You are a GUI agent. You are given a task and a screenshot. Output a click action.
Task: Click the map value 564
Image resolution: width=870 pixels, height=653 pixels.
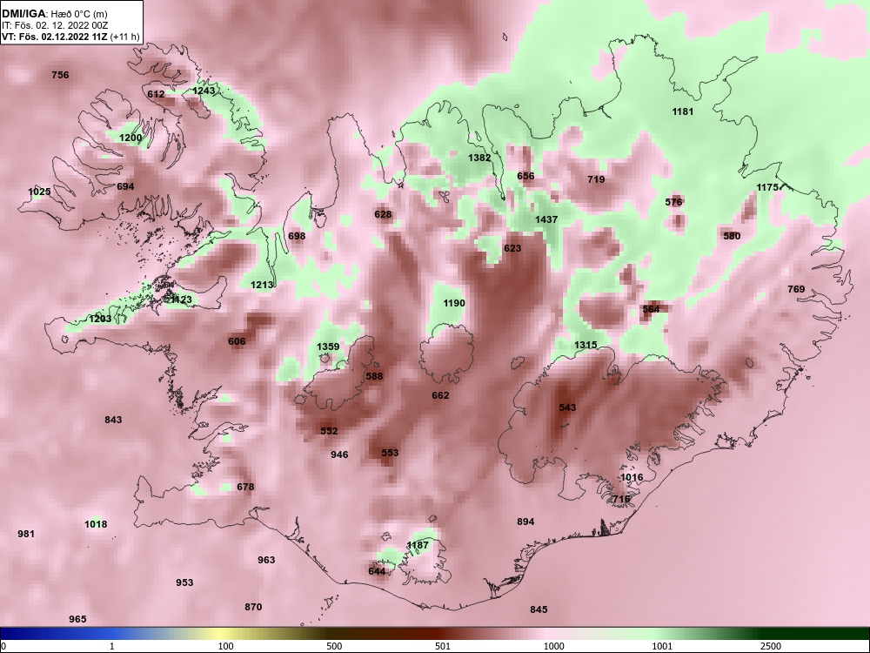point(651,309)
